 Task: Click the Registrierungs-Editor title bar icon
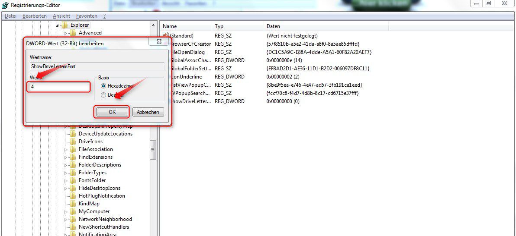coord(5,5)
